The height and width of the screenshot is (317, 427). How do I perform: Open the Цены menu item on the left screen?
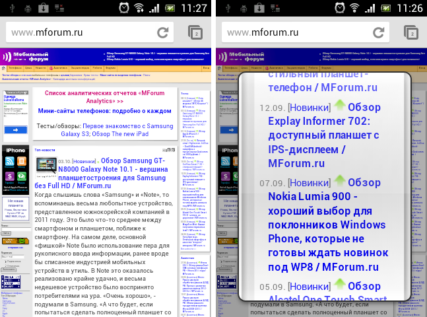click(28, 68)
